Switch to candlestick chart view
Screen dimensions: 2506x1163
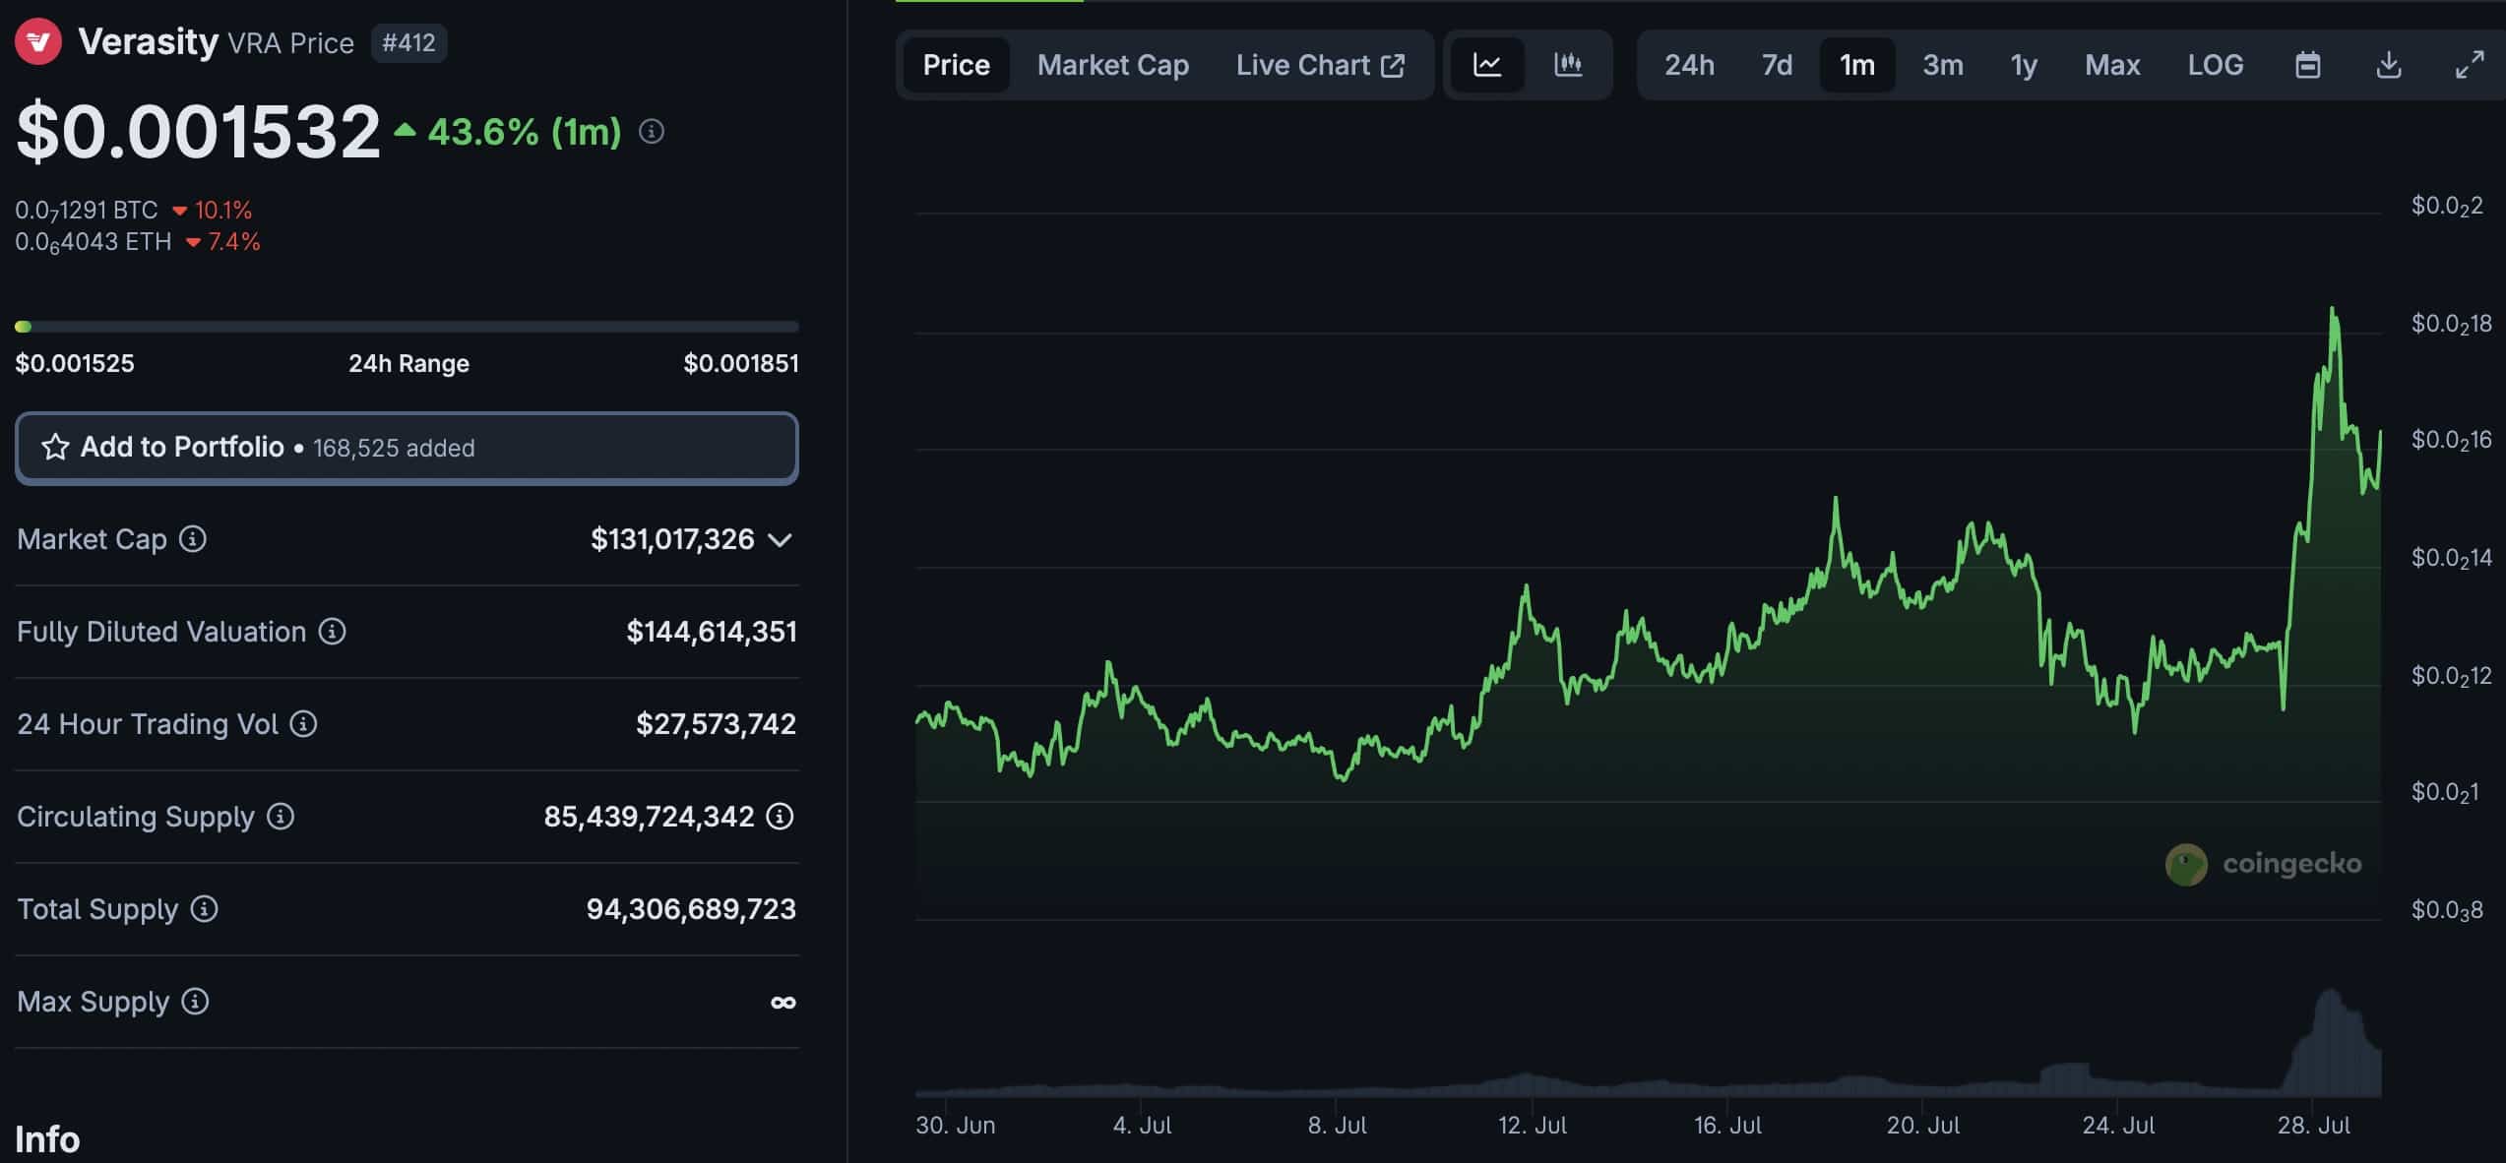(x=1569, y=65)
